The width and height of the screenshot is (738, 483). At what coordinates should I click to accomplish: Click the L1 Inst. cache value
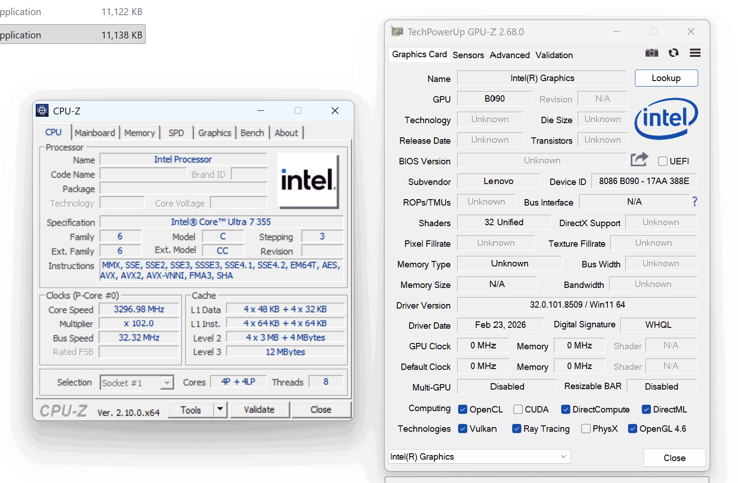[x=285, y=323]
